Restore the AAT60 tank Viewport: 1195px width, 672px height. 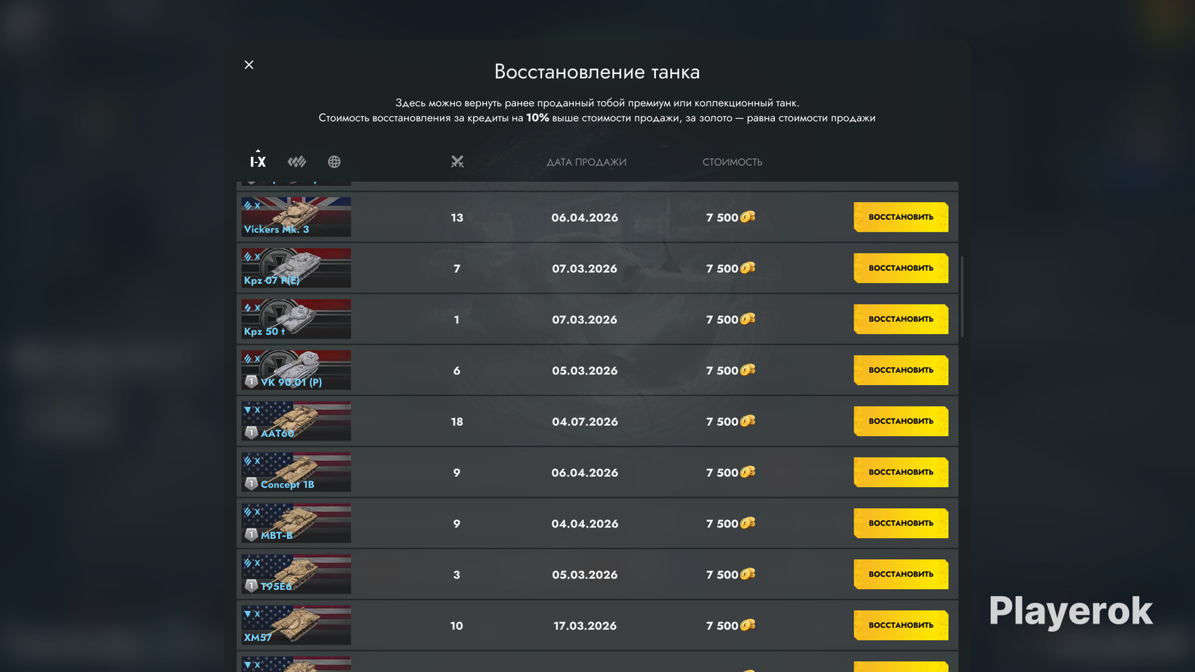[x=901, y=421]
